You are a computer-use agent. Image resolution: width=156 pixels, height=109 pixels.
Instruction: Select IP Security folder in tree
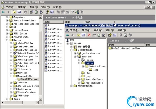tap(24, 69)
